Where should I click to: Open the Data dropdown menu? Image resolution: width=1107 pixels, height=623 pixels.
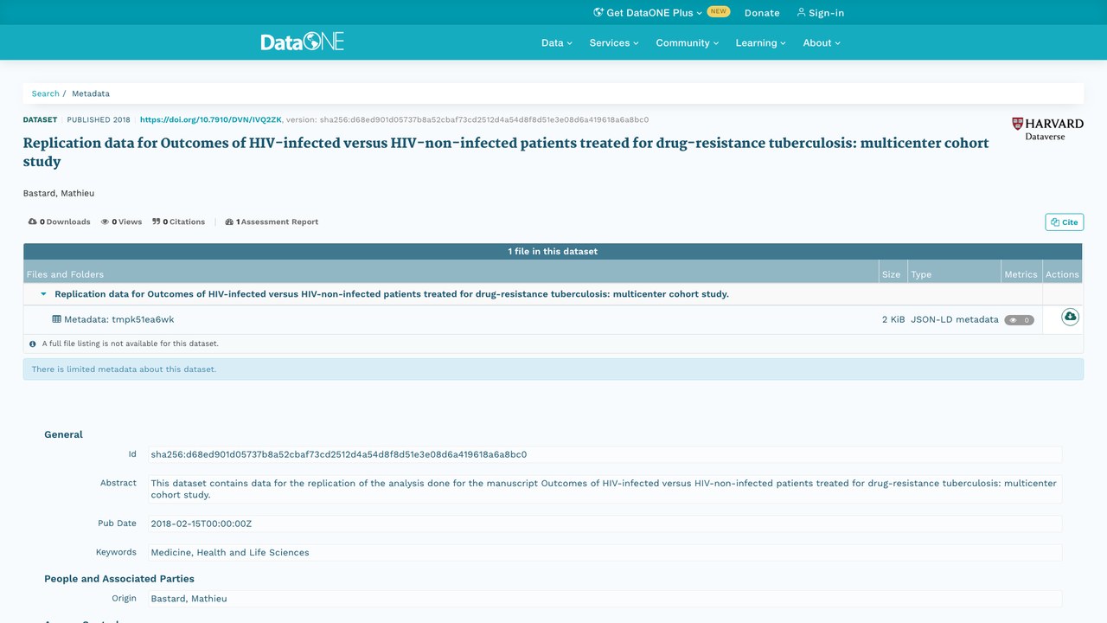(557, 42)
